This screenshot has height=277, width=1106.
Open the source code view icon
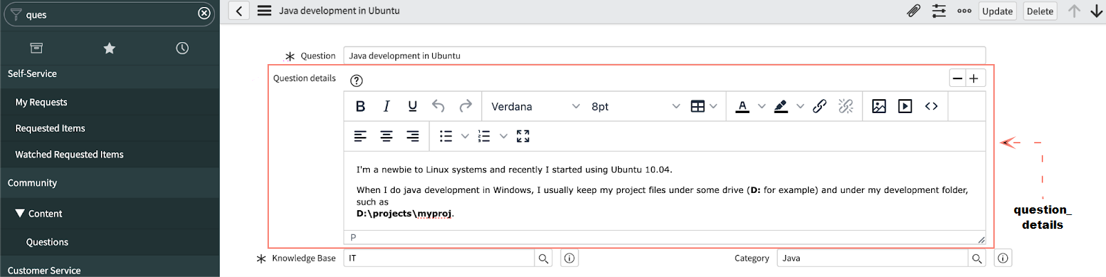931,106
